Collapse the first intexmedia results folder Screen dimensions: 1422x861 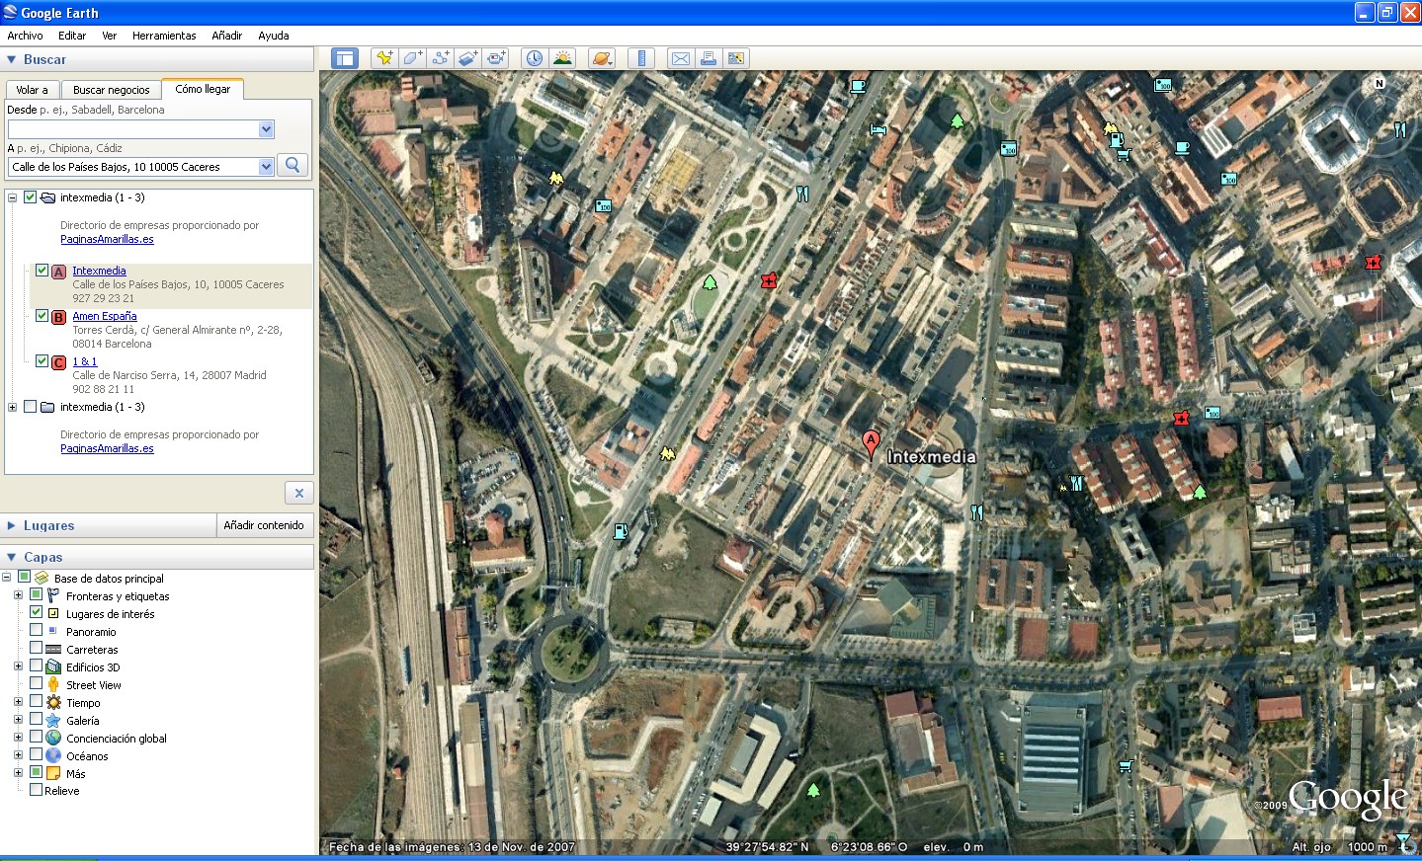pyautogui.click(x=12, y=197)
